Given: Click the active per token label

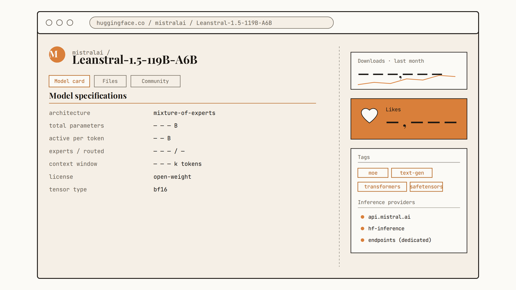Looking at the screenshot, I should 77,138.
